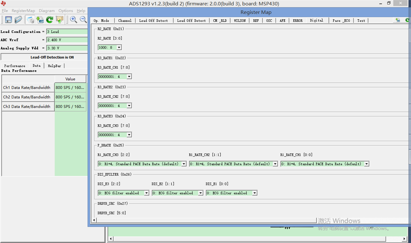The image size is (411, 243).
Task: Click the Analog Supply Vdd field showing 3.30 V
Action: pos(67,48)
